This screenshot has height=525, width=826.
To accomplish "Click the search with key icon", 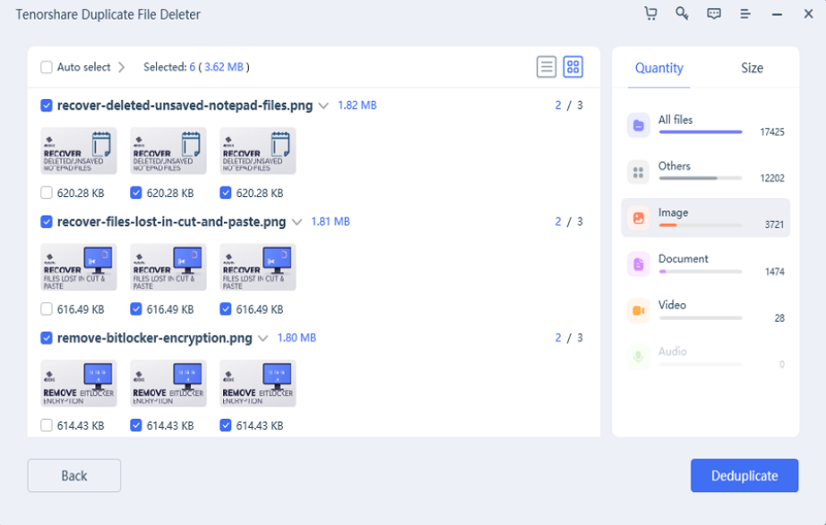I will point(682,14).
